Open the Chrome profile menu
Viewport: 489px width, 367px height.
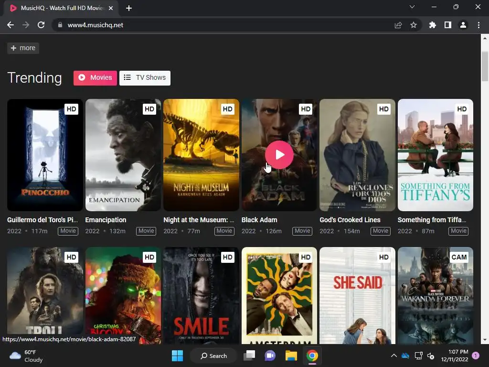463,25
